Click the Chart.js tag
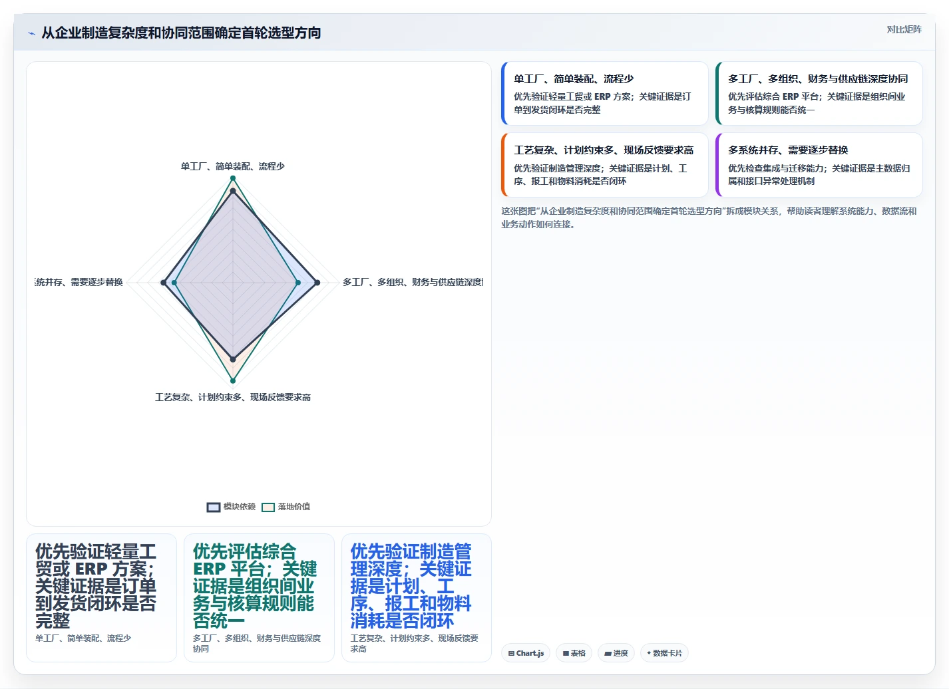949x689 pixels. pyautogui.click(x=526, y=653)
